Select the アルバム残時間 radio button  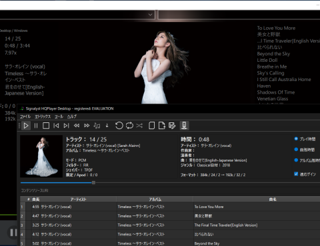point(296,160)
